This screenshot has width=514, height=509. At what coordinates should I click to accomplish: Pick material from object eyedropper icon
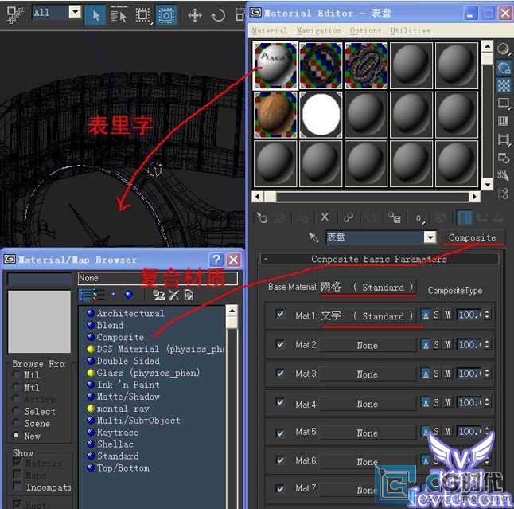tap(313, 237)
